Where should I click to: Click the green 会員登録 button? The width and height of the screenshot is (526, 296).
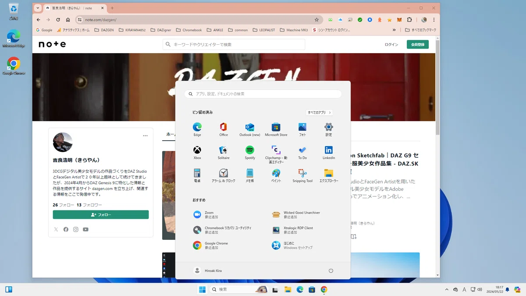(418, 45)
